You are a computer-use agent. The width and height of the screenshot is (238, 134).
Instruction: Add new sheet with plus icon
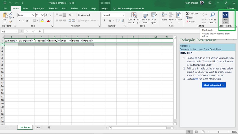pos(49,127)
